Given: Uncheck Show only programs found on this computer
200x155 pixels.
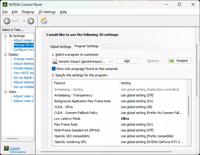Looking at the screenshot, I should (54, 69).
